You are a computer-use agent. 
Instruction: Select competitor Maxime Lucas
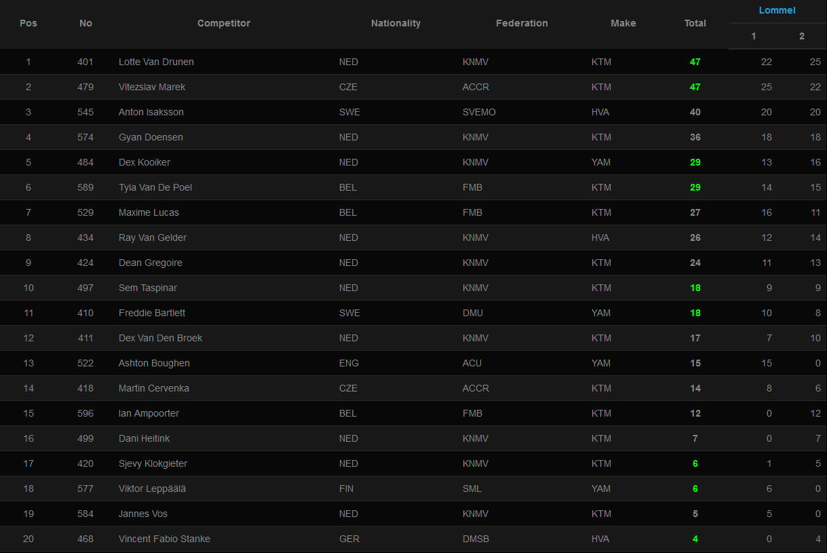click(149, 212)
